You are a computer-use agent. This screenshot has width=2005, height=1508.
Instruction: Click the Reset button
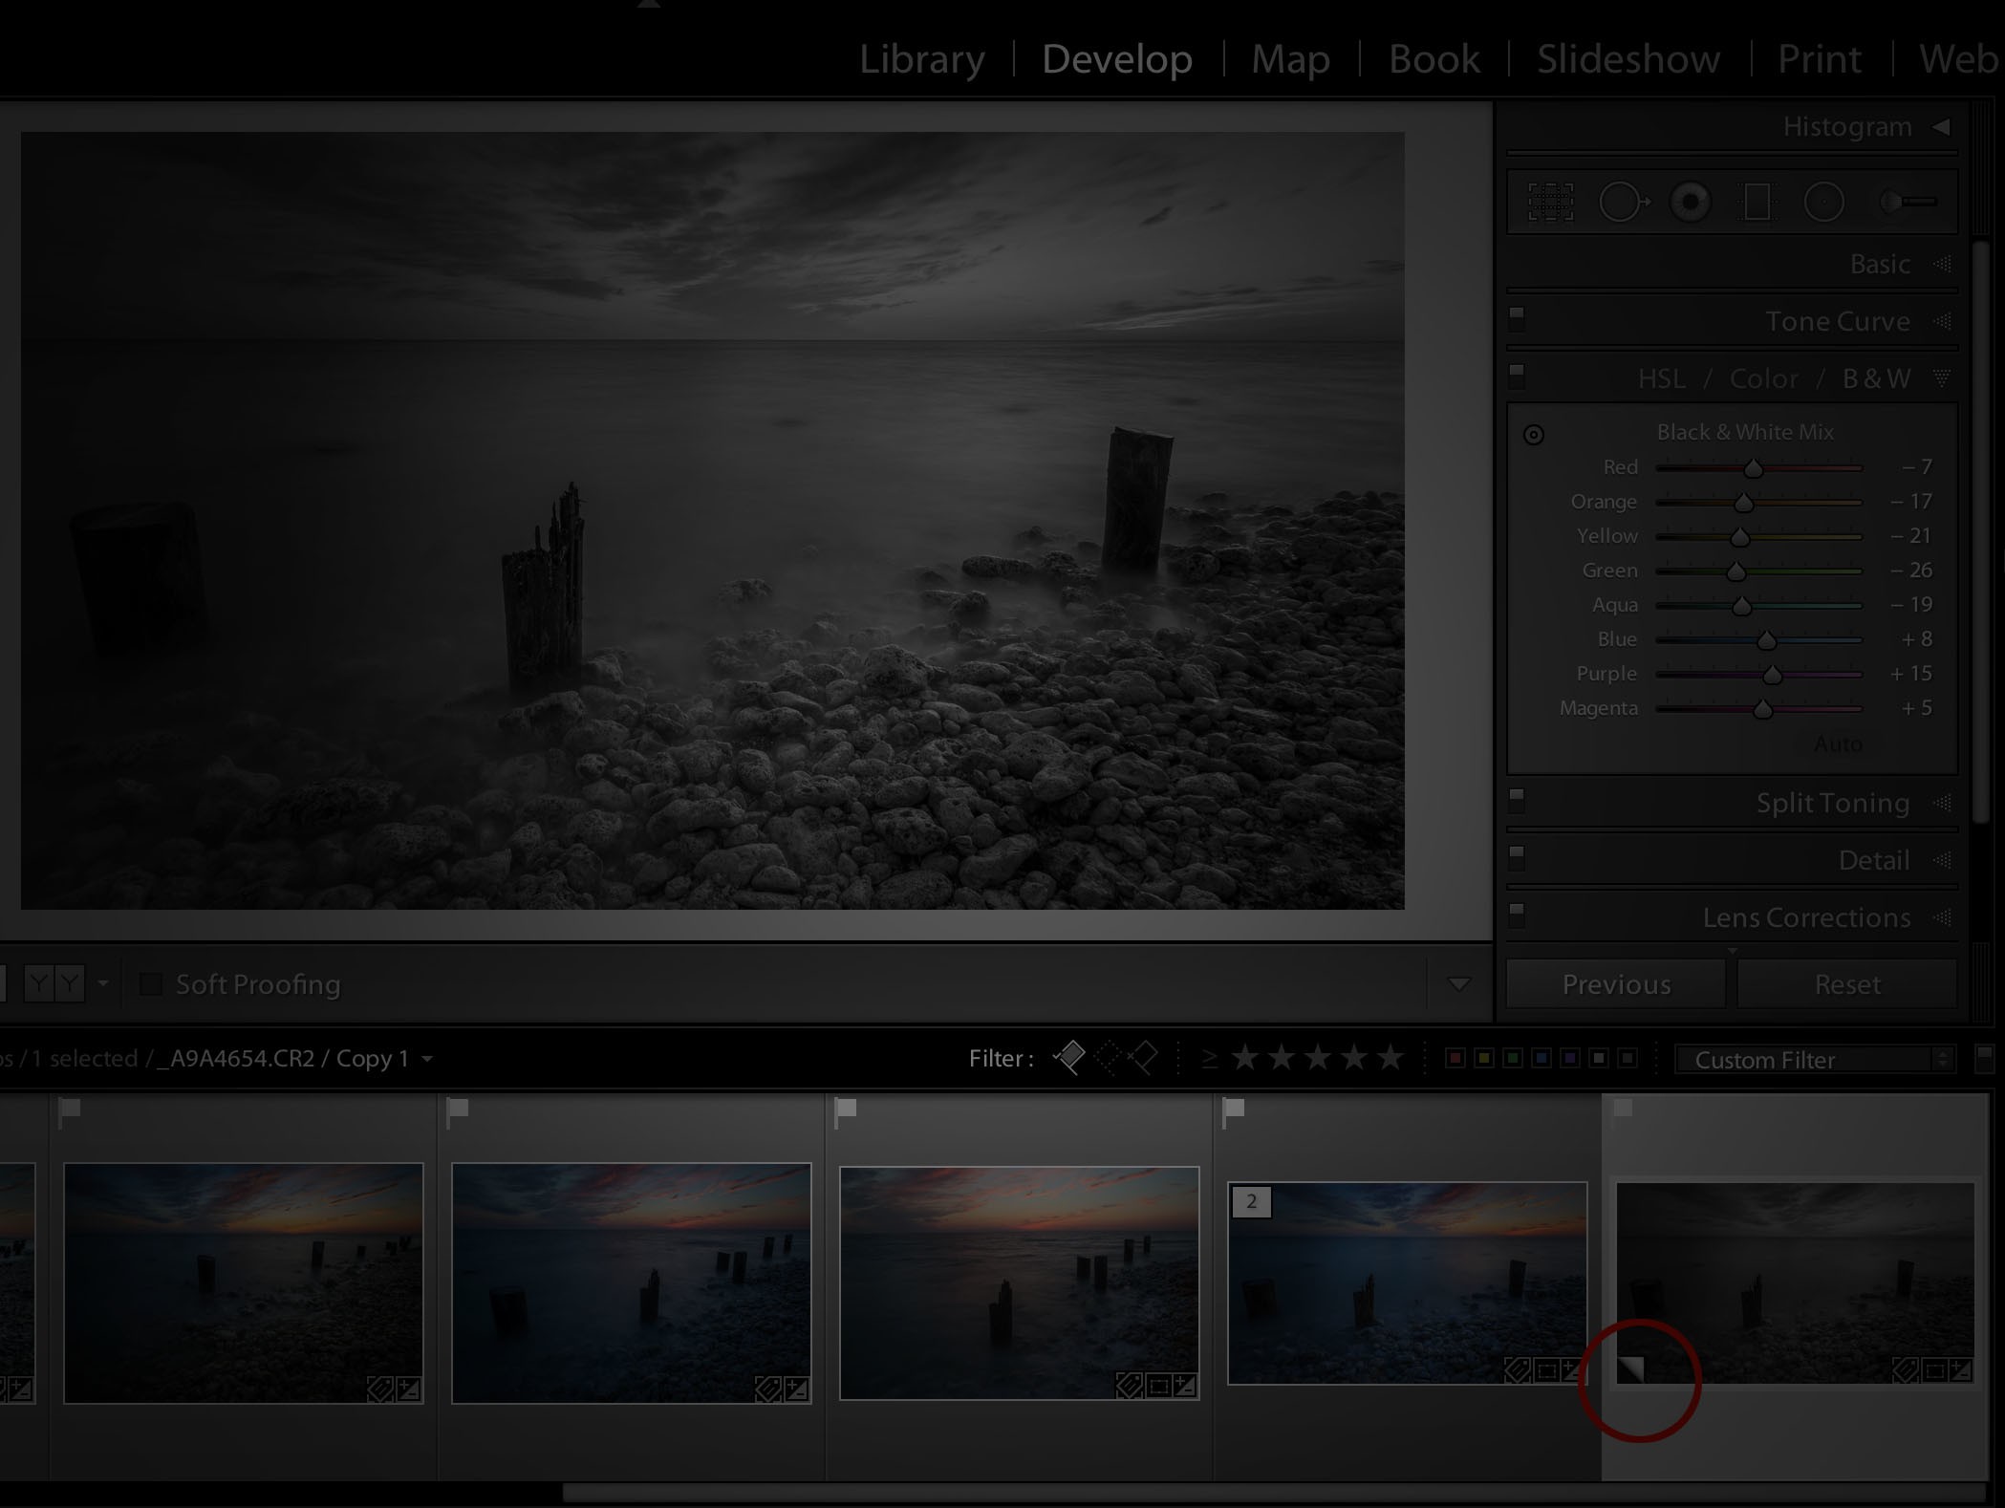click(x=1846, y=983)
